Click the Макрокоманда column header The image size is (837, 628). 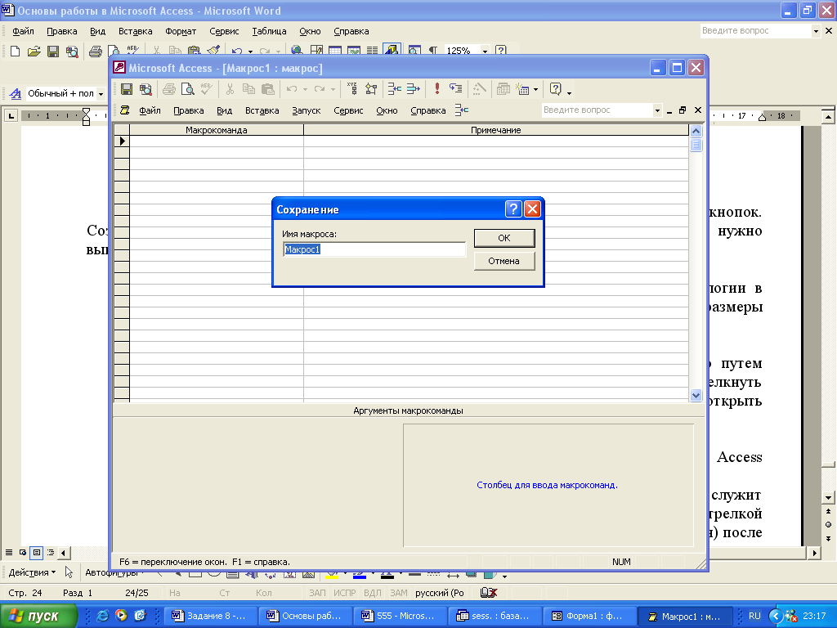click(x=216, y=130)
